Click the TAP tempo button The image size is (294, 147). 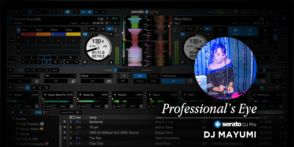click(x=123, y=81)
